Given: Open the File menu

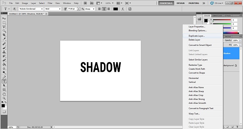Looking at the screenshot, I should pyautogui.click(x=11, y=3).
